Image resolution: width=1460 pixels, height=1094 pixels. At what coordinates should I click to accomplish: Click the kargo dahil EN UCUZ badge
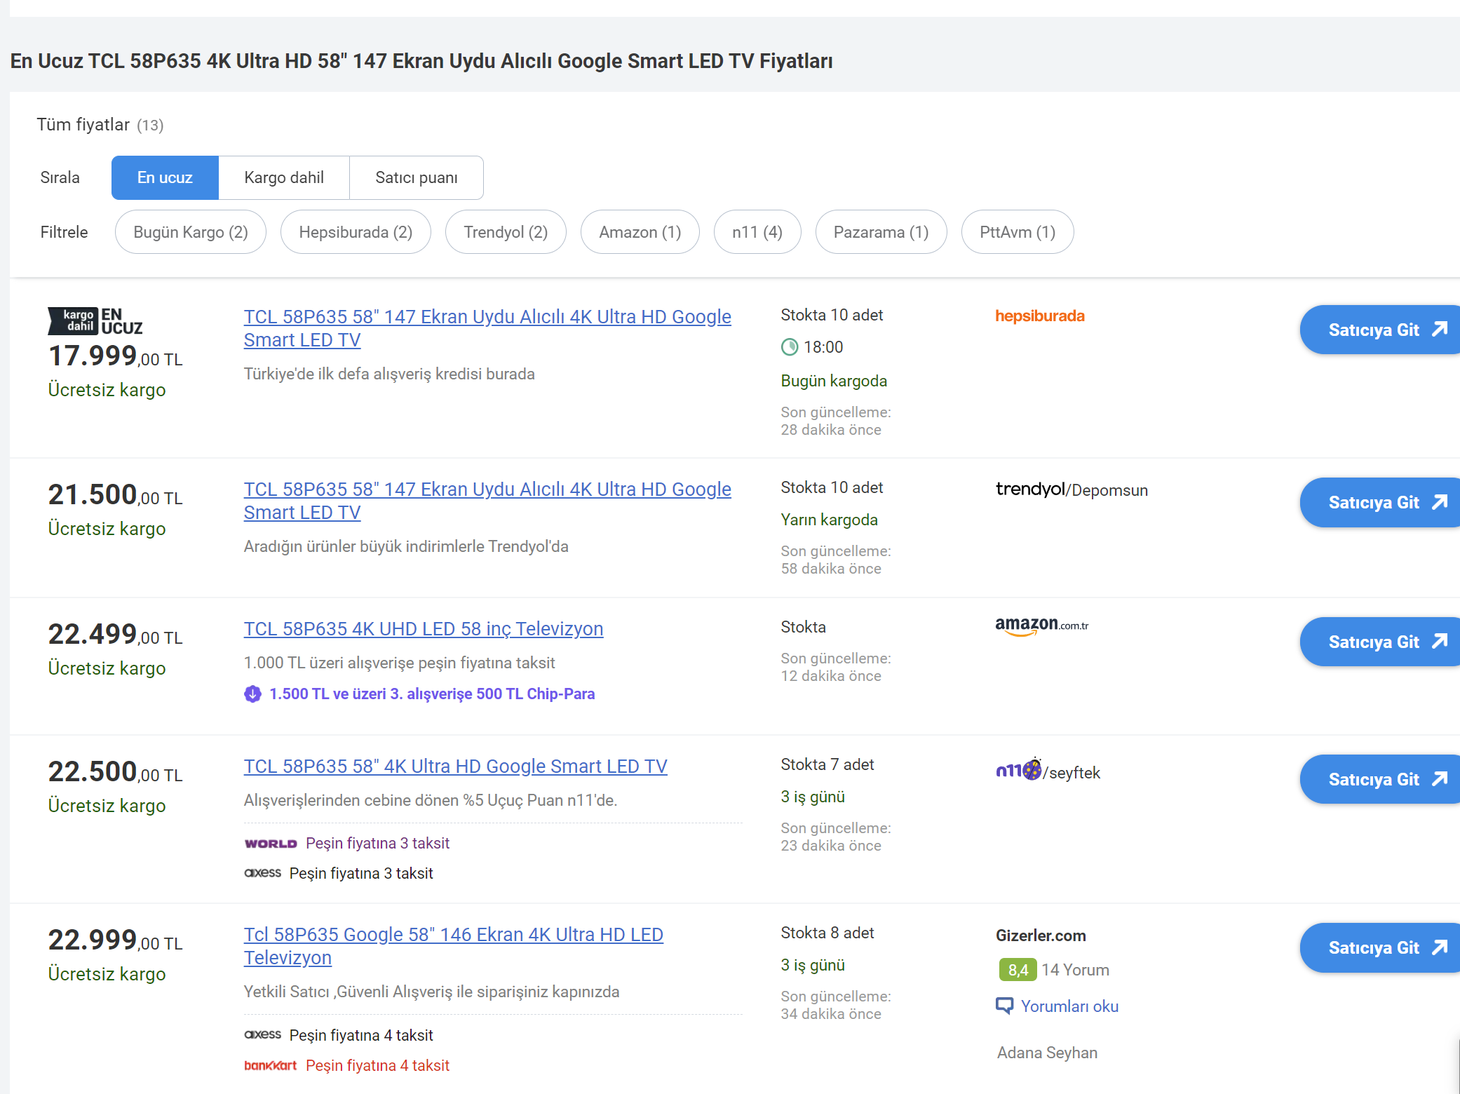click(95, 321)
